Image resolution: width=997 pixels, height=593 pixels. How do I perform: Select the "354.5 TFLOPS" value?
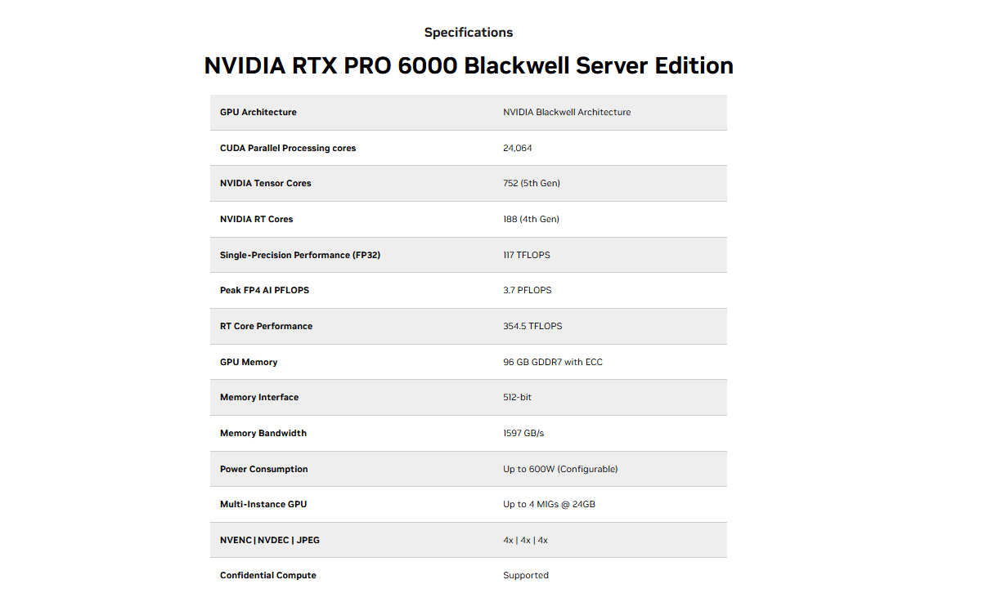click(532, 327)
